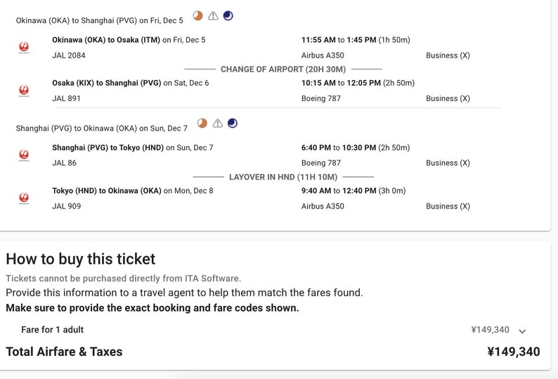Click the Tokyo (HND) to Okinawa (OKA) segment title

tap(107, 191)
